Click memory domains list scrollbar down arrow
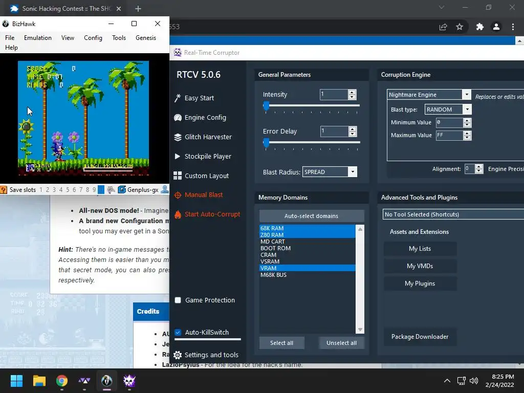 click(360, 330)
